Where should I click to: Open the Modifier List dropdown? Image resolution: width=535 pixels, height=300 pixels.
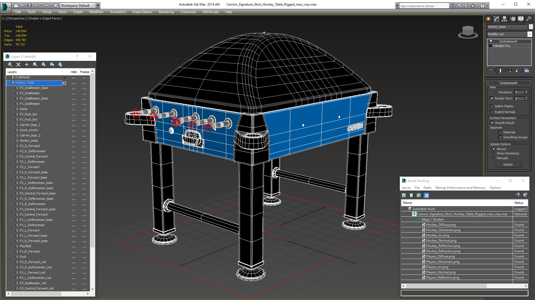pyautogui.click(x=530, y=34)
